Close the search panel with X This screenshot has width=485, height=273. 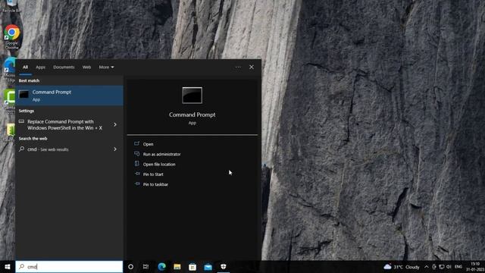pyautogui.click(x=252, y=67)
